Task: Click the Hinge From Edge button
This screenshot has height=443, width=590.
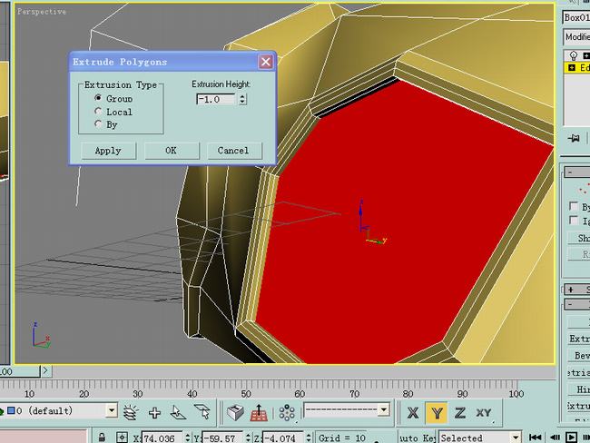Action: click(579, 389)
